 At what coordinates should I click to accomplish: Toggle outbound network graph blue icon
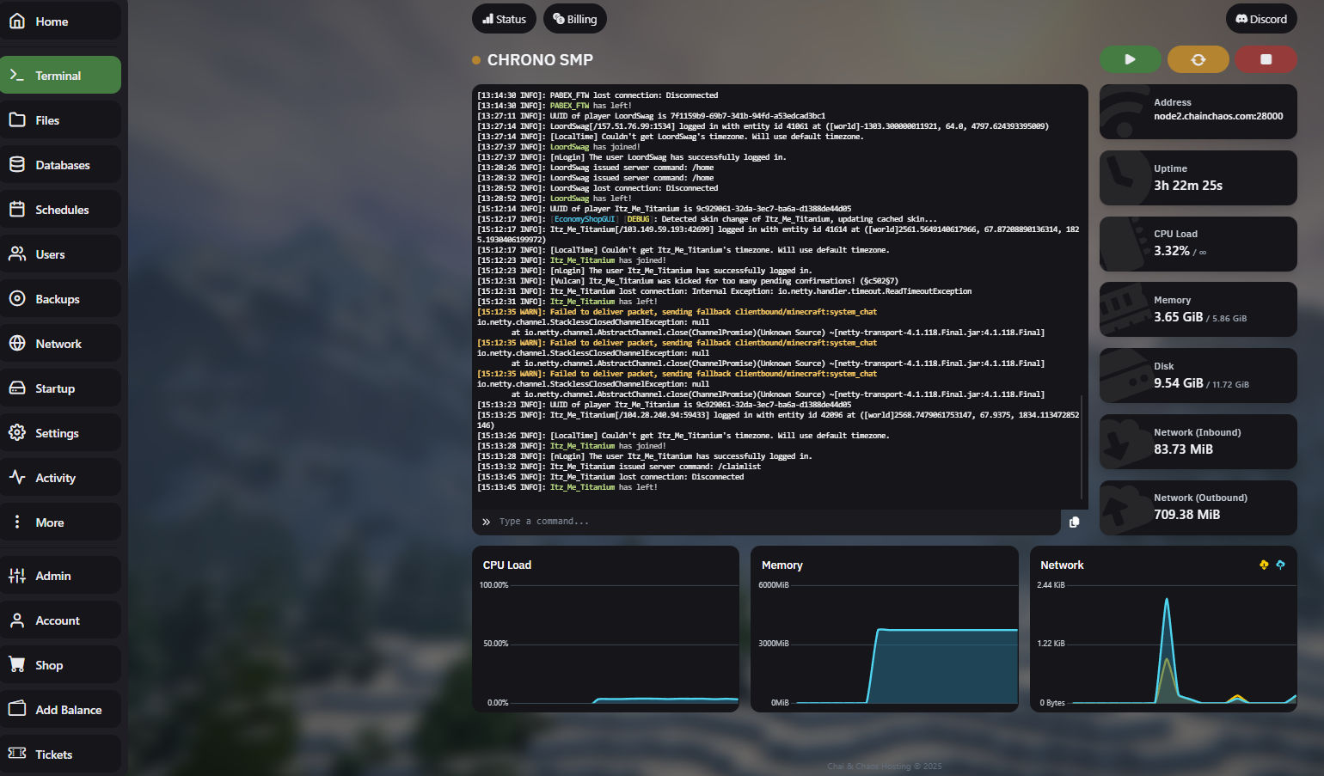tap(1280, 565)
